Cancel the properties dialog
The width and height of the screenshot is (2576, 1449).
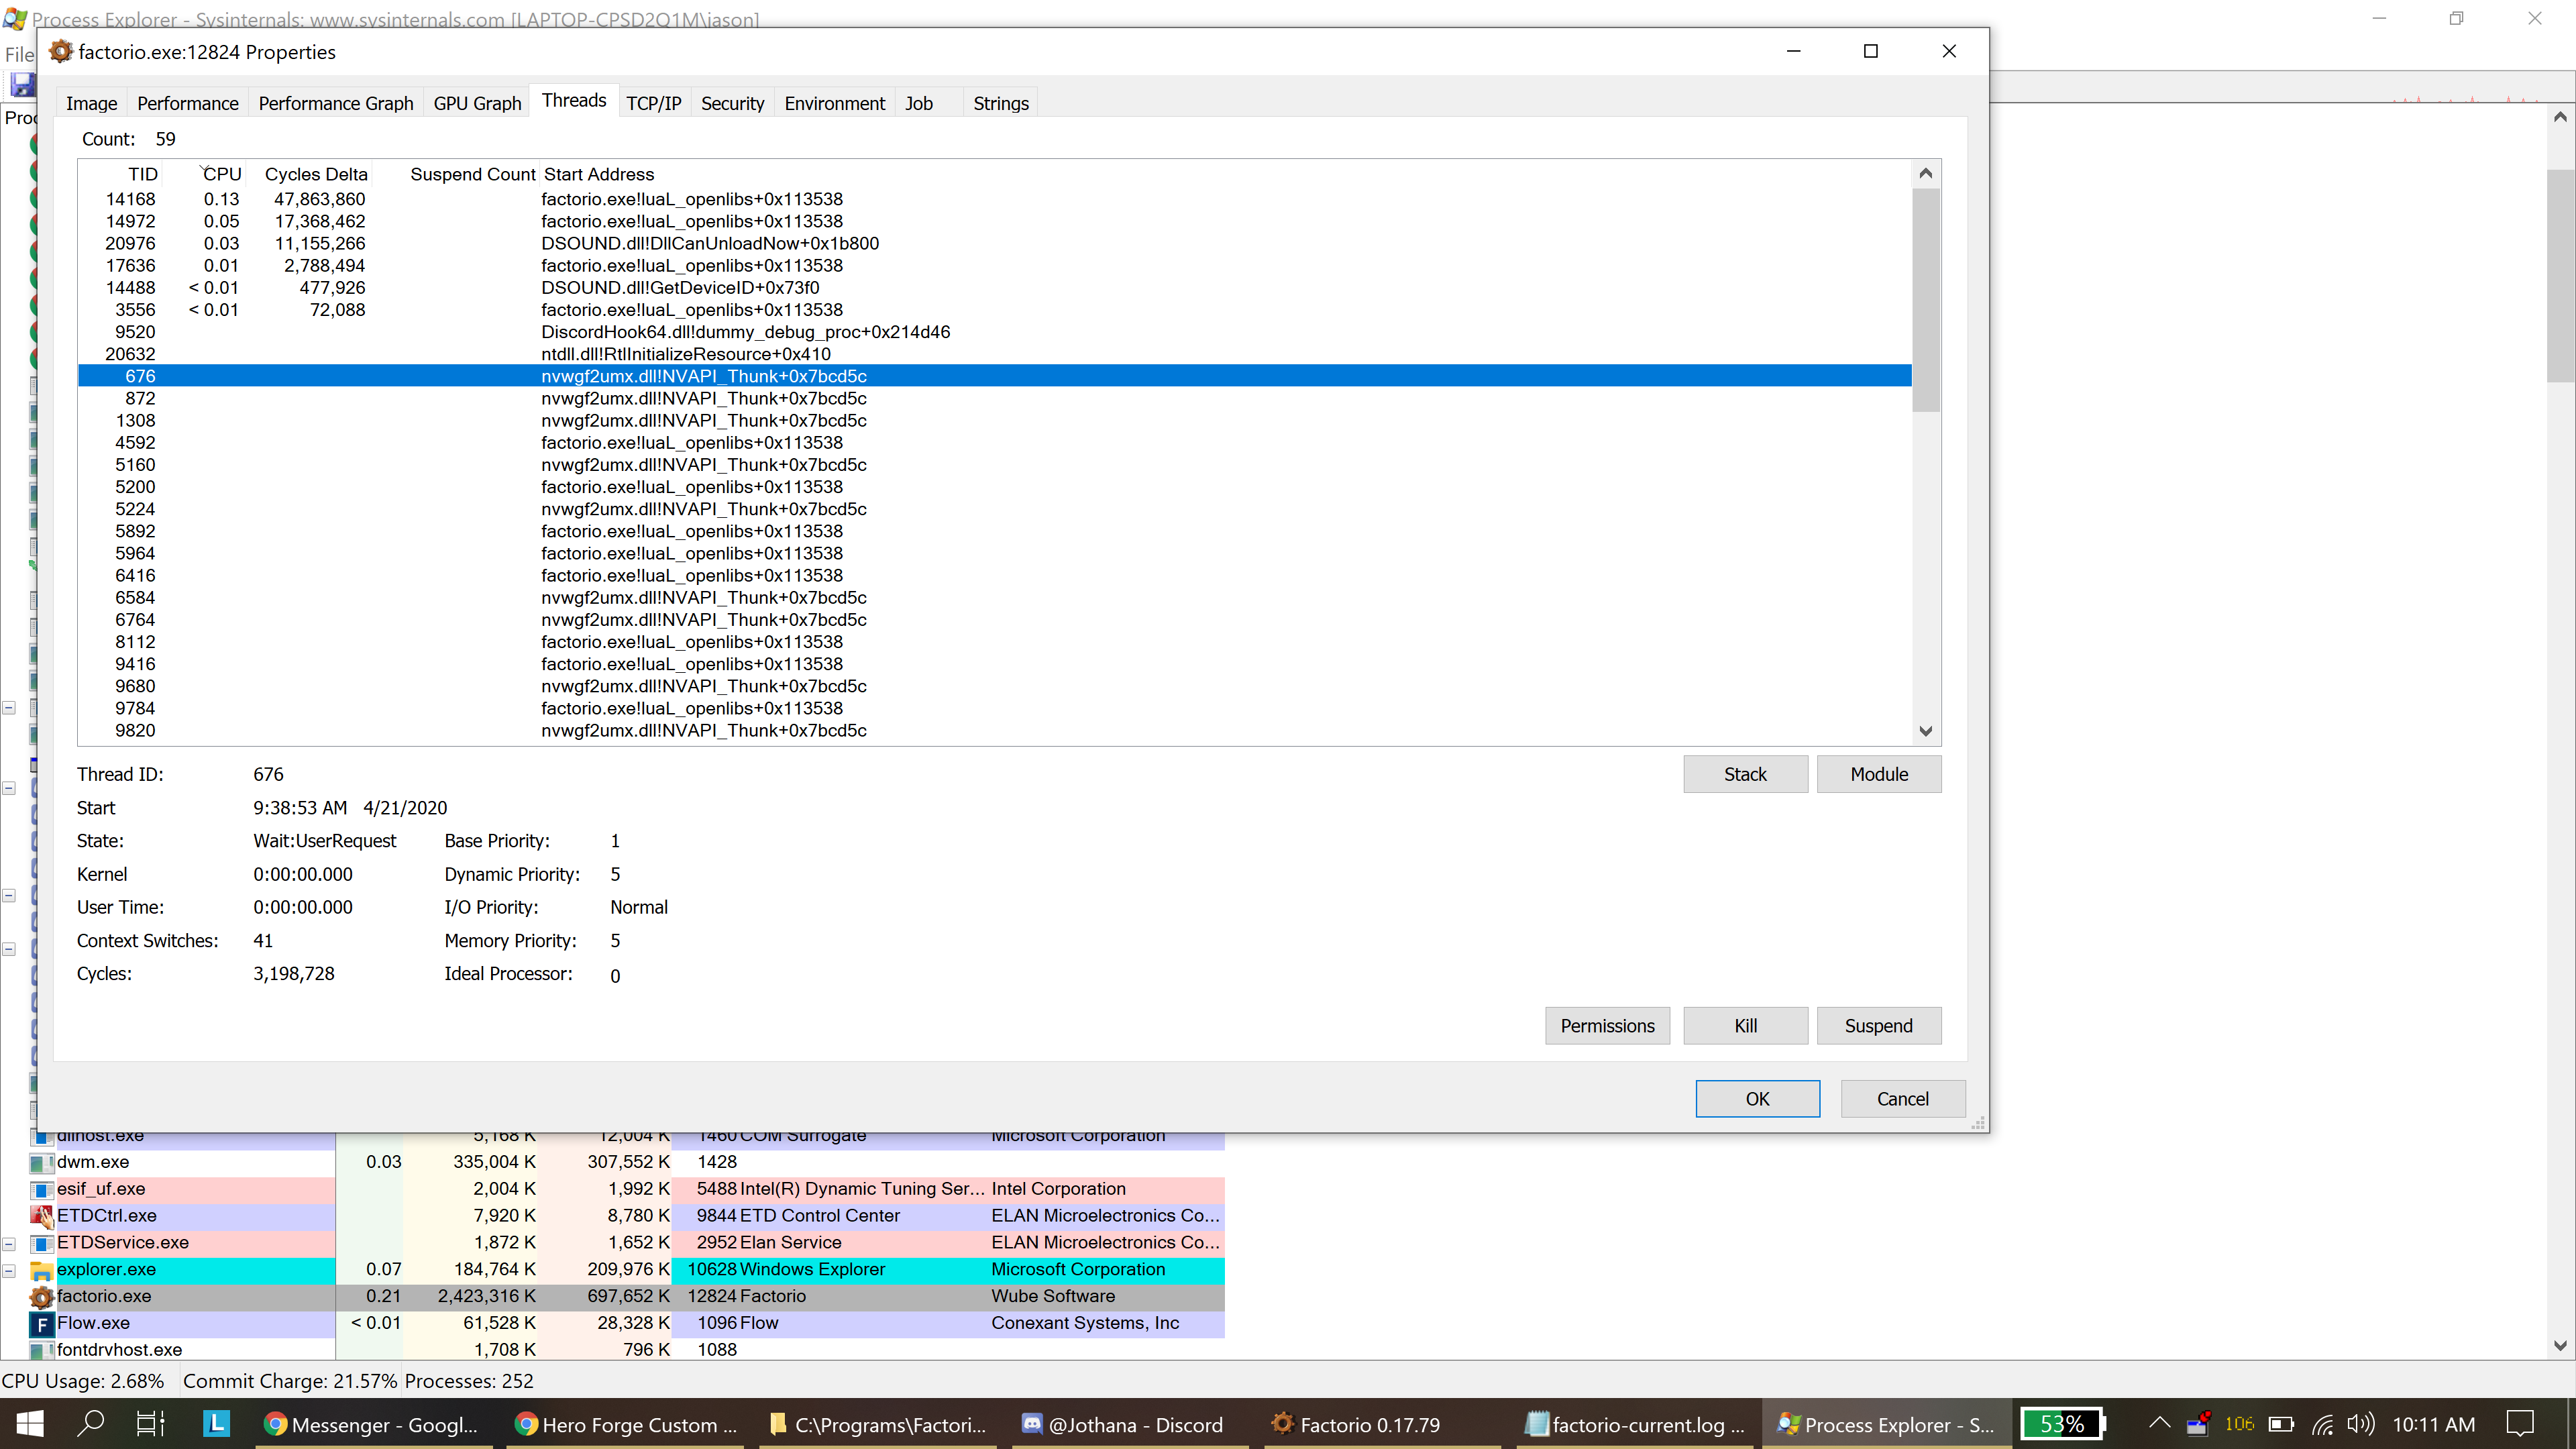[1902, 1098]
